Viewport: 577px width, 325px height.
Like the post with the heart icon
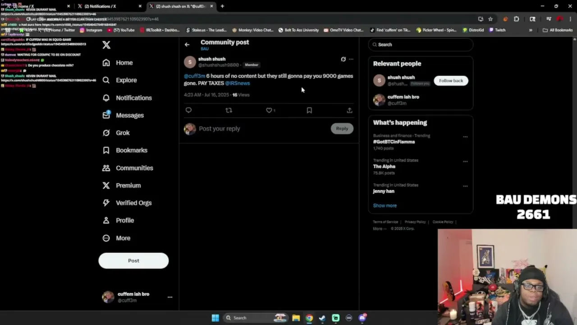269,110
